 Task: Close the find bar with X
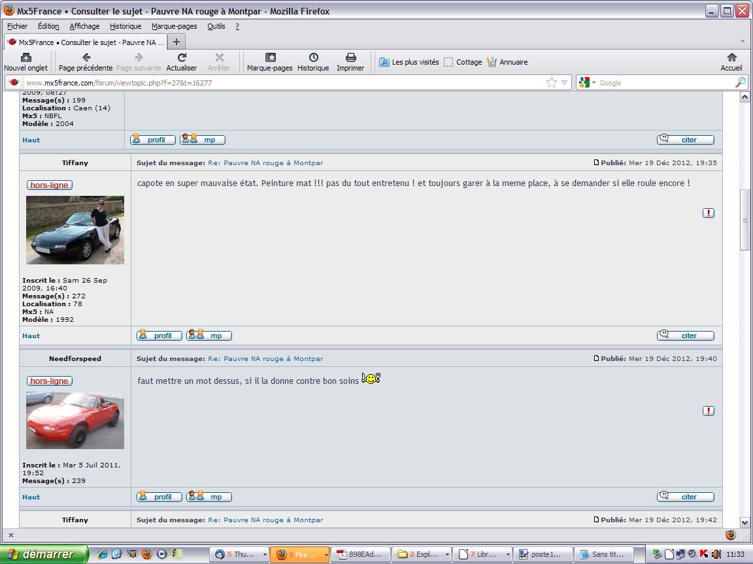pyautogui.click(x=11, y=535)
